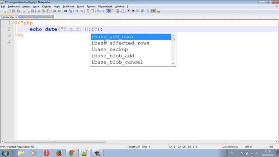Viewport: 279px width, 157px height.
Task: Toggle the highlighted indent guide icon
Action: [108, 11]
